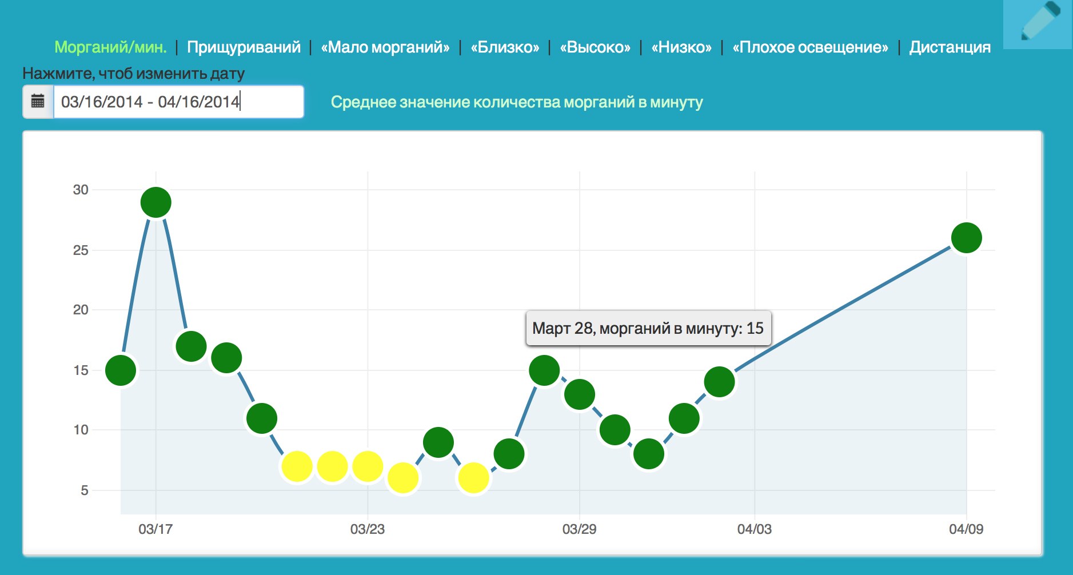1073x575 pixels.
Task: Select the peak data point near 03/17
Action: pyautogui.click(x=156, y=202)
